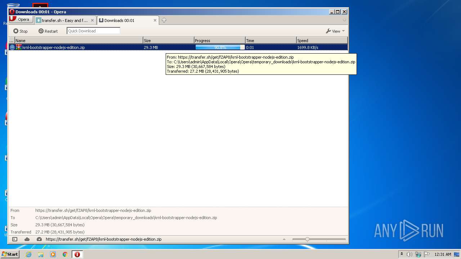Click the Transferred 27.2 MB details value
The height and width of the screenshot is (259, 461).
(60, 232)
